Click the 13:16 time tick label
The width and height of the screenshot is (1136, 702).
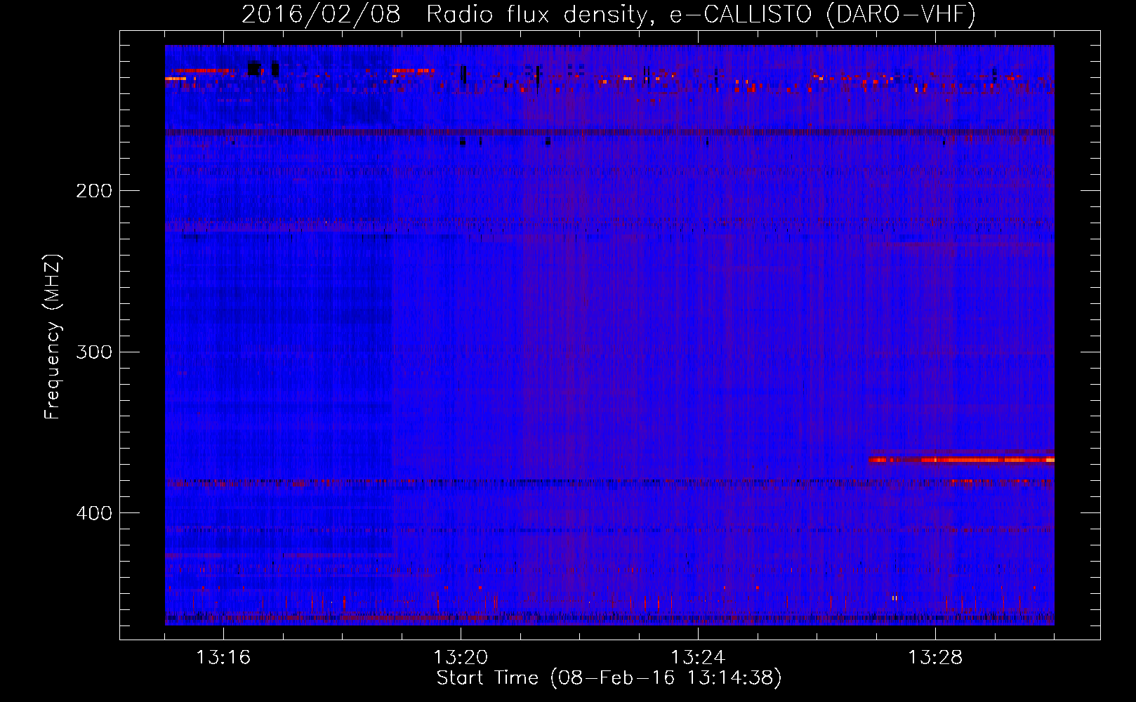pyautogui.click(x=223, y=657)
